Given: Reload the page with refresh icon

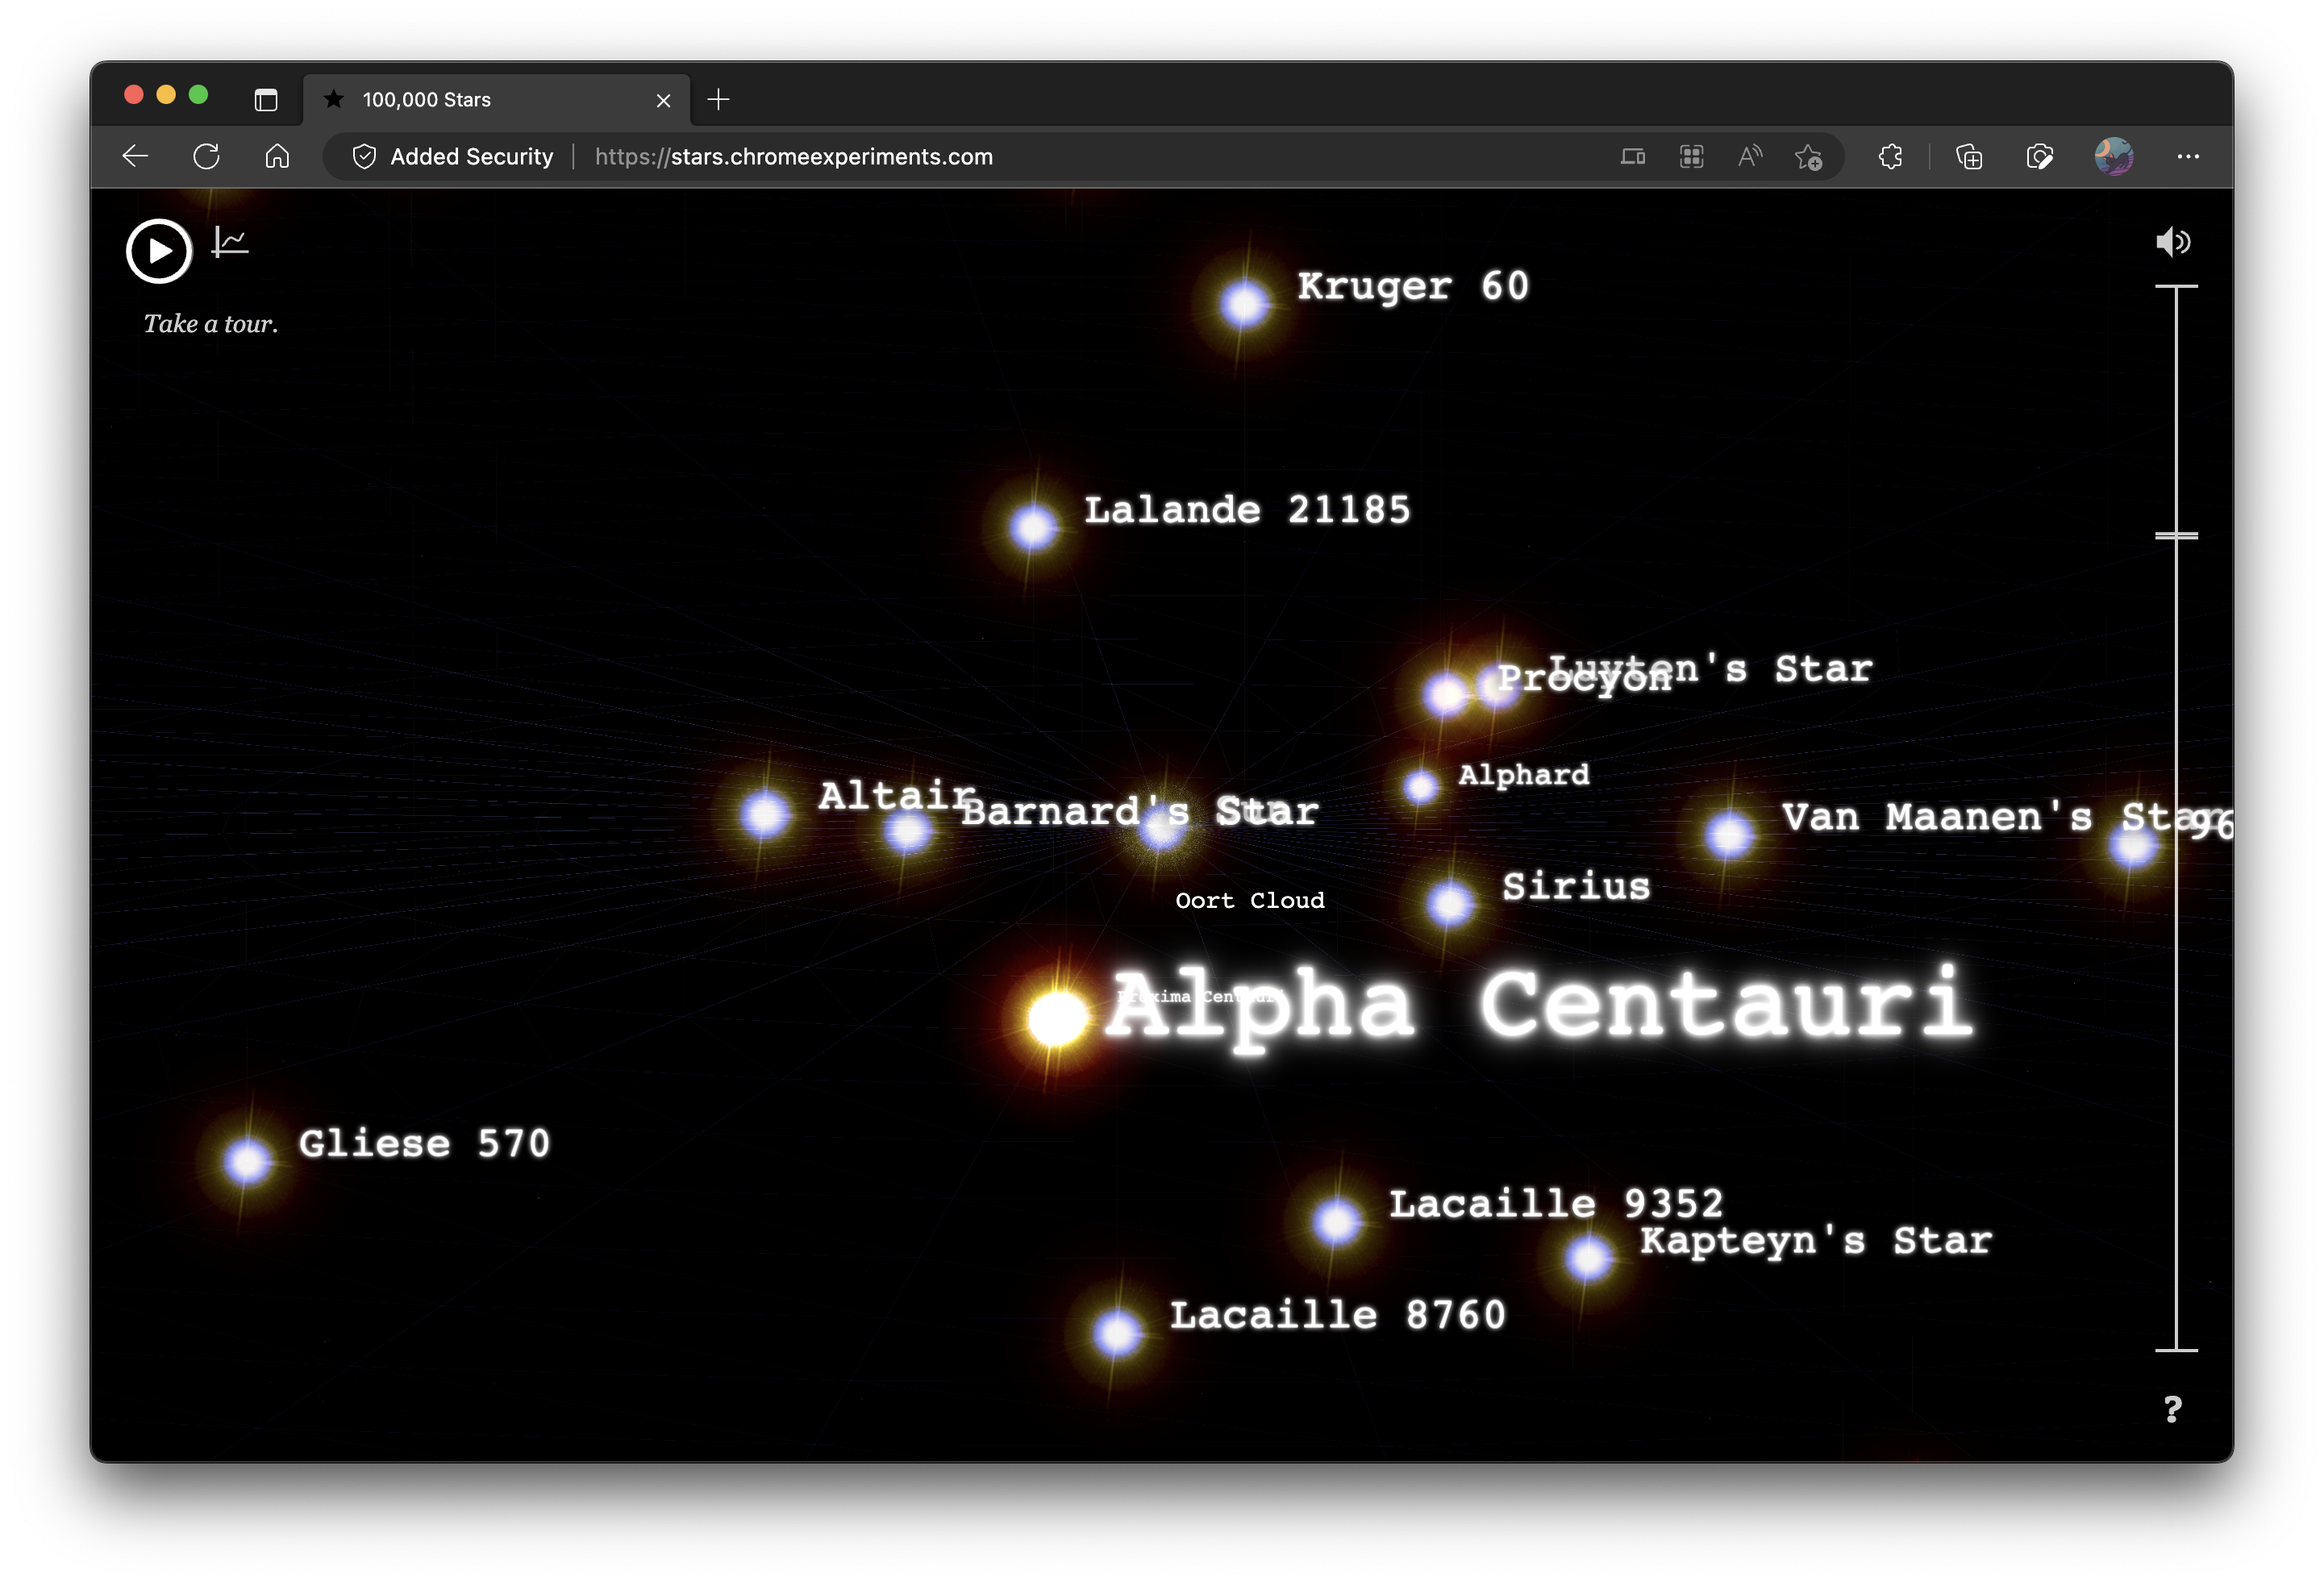Looking at the screenshot, I should point(206,157).
